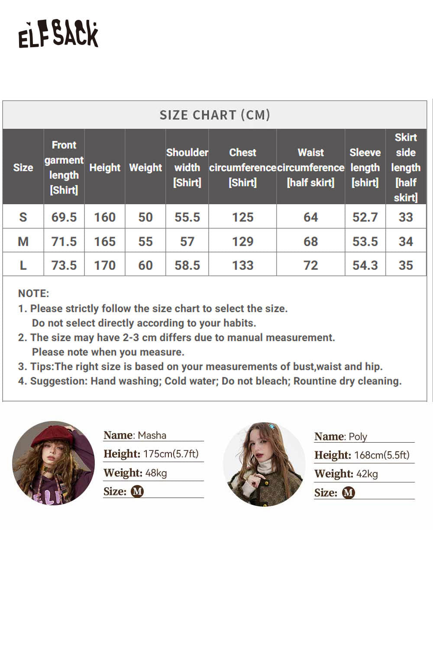Image resolution: width=433 pixels, height=649 pixels.
Task: Click the ELFSACK brand logo
Action: pyautogui.click(x=58, y=34)
